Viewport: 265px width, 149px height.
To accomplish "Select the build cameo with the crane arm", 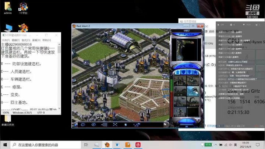I will 193,101.
